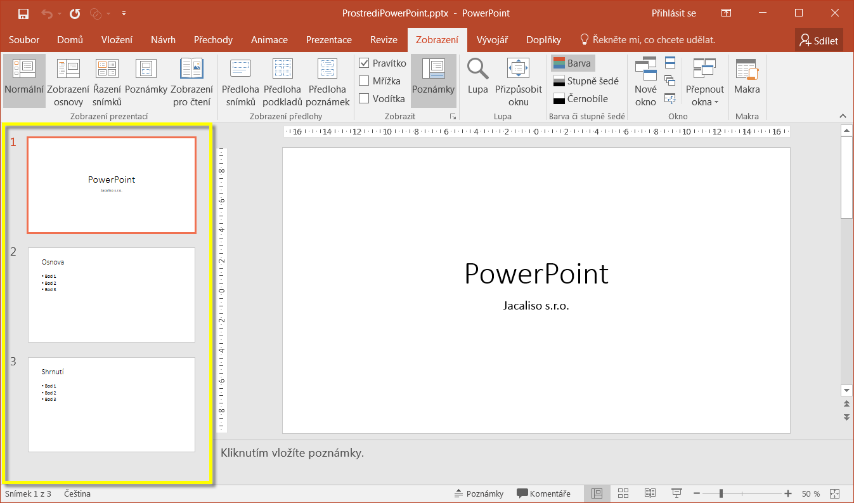Click zoom out minus button

697,493
